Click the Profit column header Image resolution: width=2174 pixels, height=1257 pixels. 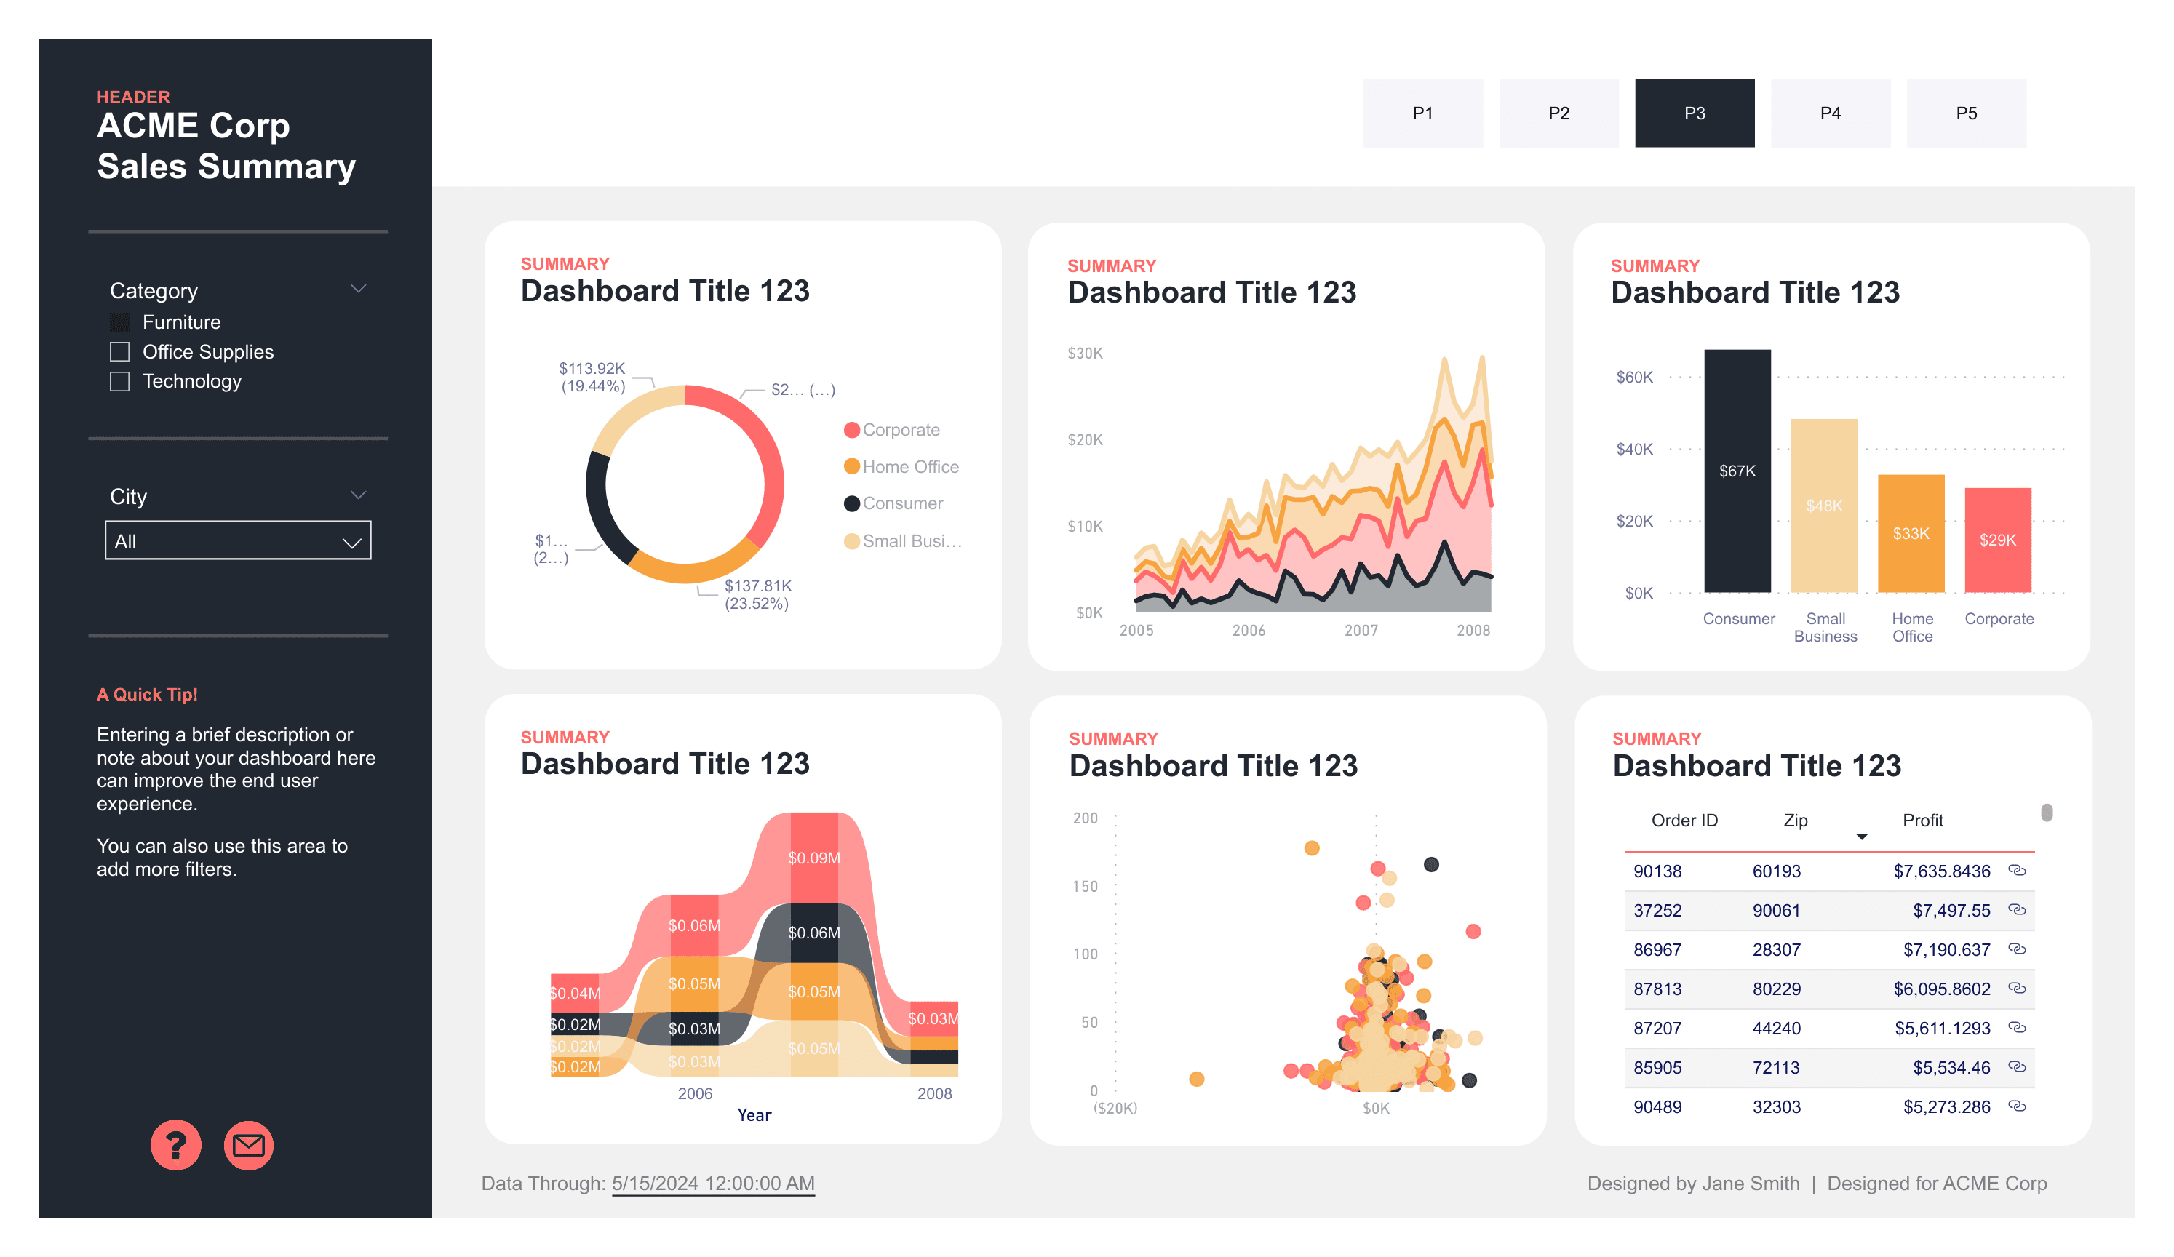tap(1923, 821)
